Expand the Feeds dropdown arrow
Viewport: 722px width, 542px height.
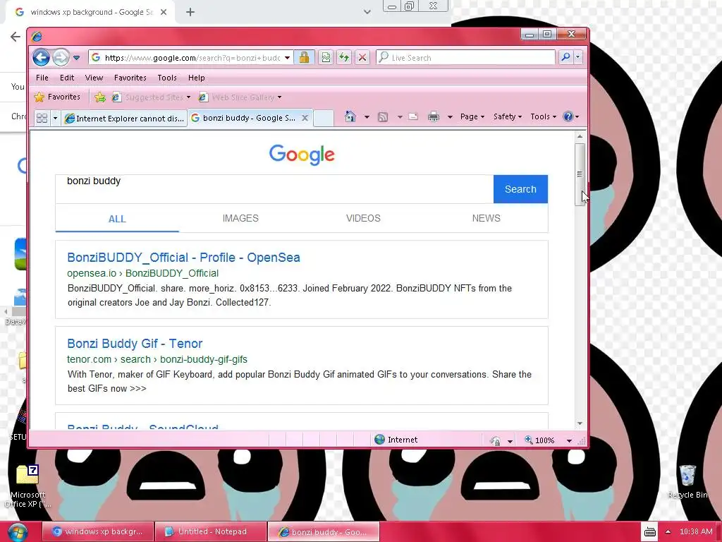(x=400, y=117)
